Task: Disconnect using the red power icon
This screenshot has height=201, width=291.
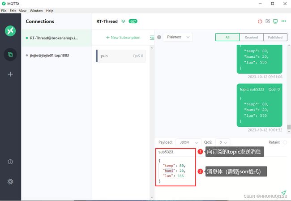Action: (x=260, y=21)
